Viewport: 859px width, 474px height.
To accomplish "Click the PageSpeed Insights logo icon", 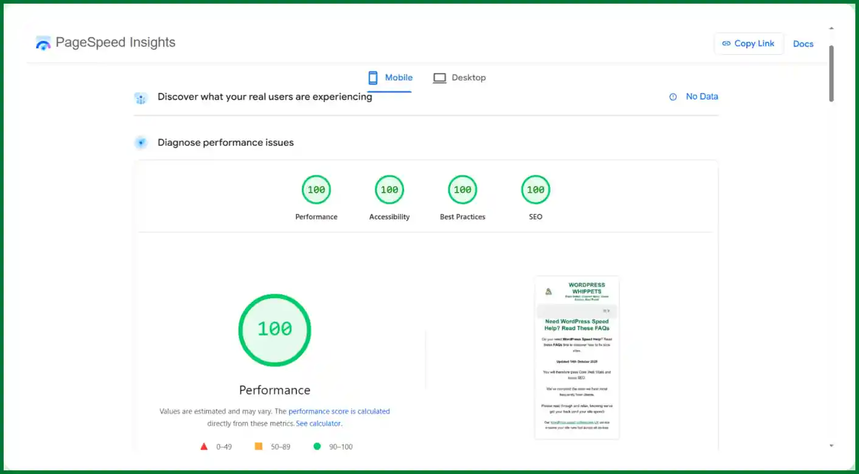I will click(43, 43).
